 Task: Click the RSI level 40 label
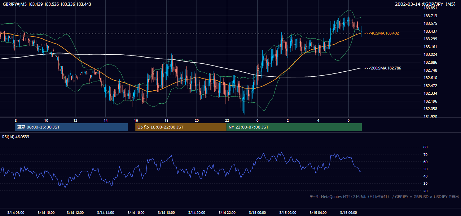click(x=425, y=176)
